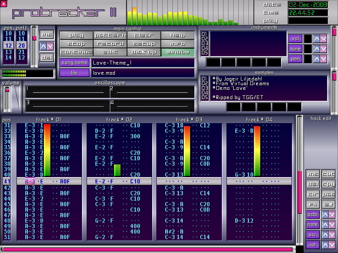Image resolution: width=338 pixels, height=253 pixels.
Task: Click the down arrow next to note
Action: 332,225
